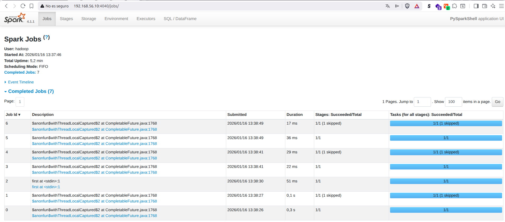Expand the Event Timeline section
Screen dimensions: 505x222
point(21,82)
